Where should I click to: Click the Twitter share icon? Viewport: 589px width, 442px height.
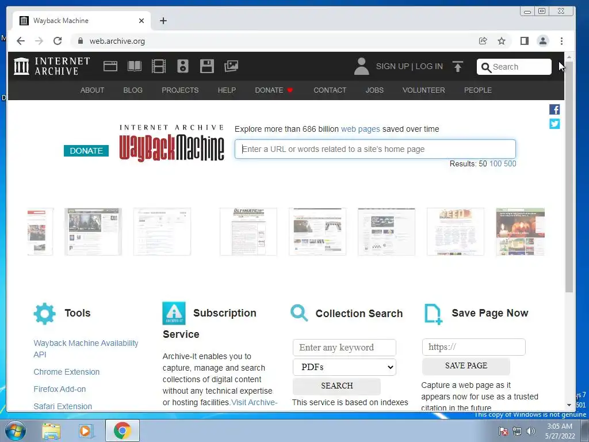pyautogui.click(x=554, y=124)
